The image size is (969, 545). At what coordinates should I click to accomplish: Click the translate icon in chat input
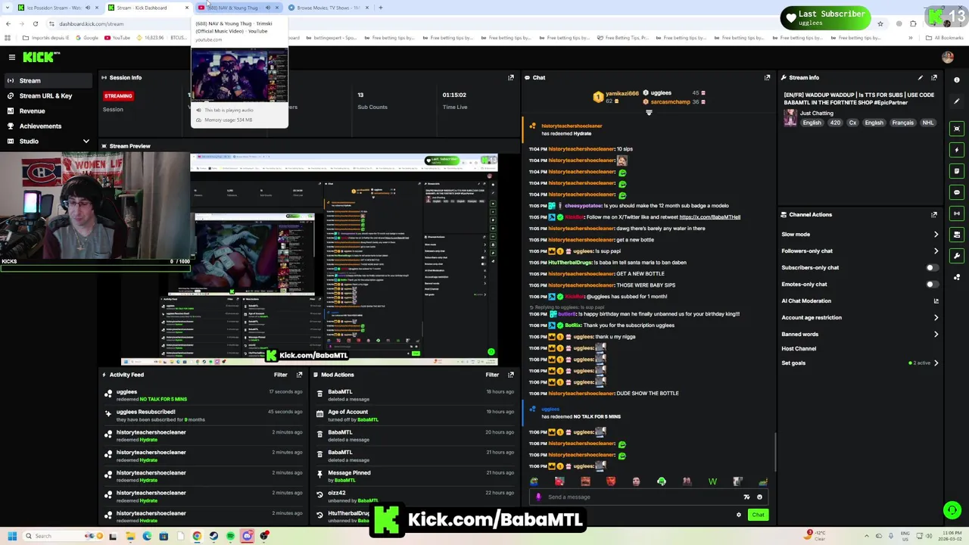[x=746, y=497]
